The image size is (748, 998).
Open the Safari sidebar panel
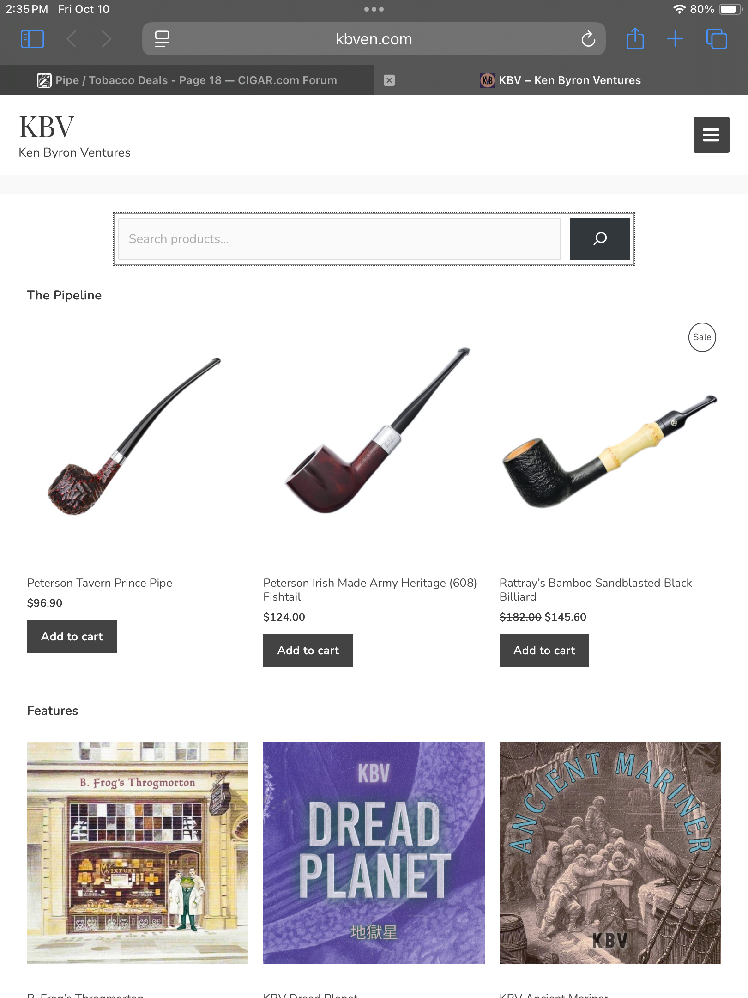pyautogui.click(x=32, y=39)
